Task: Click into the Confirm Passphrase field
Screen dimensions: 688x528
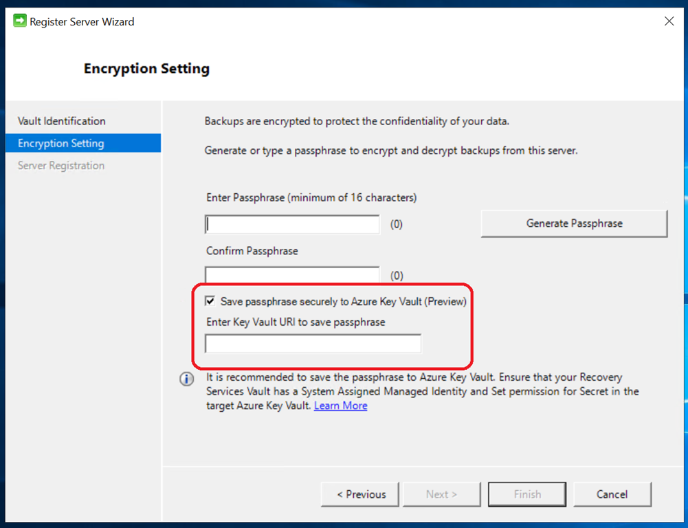Action: 293,275
